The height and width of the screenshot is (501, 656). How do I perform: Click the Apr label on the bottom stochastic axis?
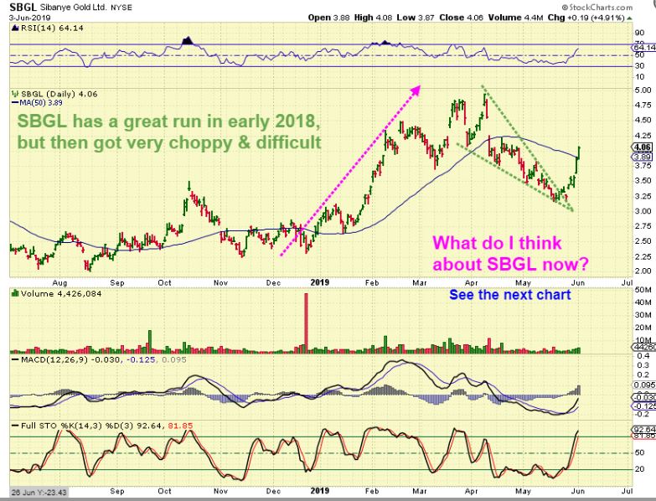472,491
